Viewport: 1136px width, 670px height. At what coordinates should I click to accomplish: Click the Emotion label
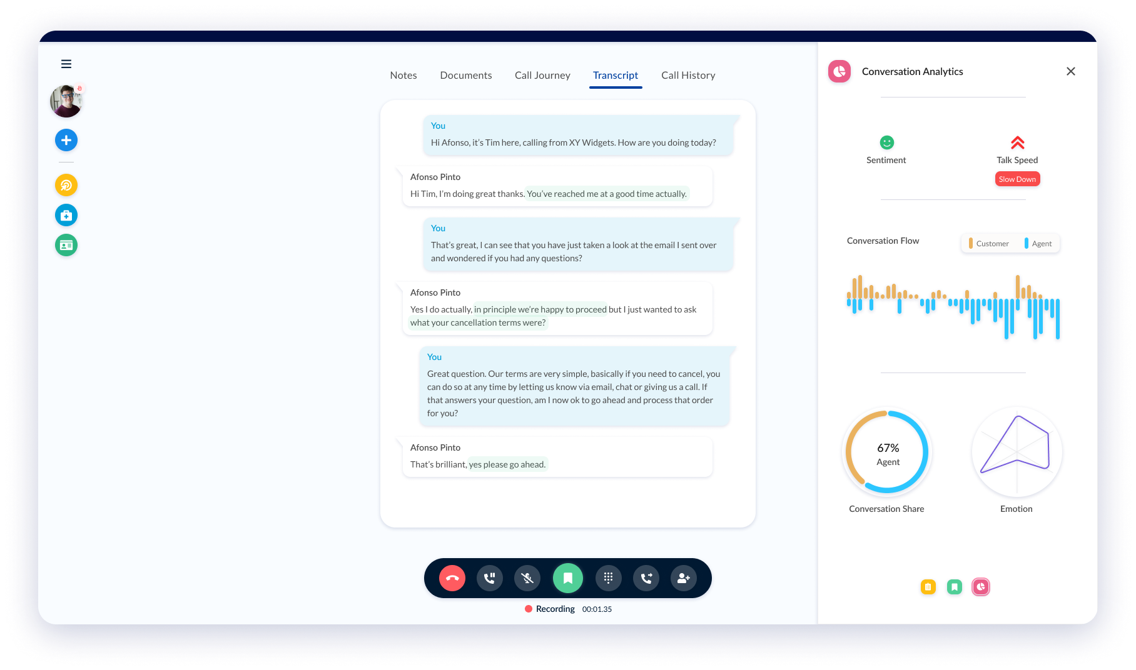point(1017,509)
